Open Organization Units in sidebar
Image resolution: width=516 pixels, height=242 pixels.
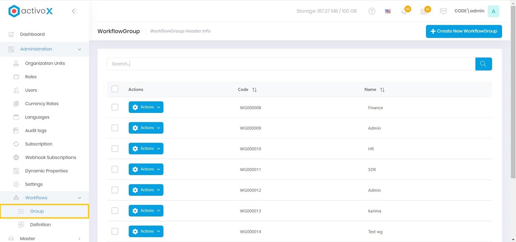(45, 63)
